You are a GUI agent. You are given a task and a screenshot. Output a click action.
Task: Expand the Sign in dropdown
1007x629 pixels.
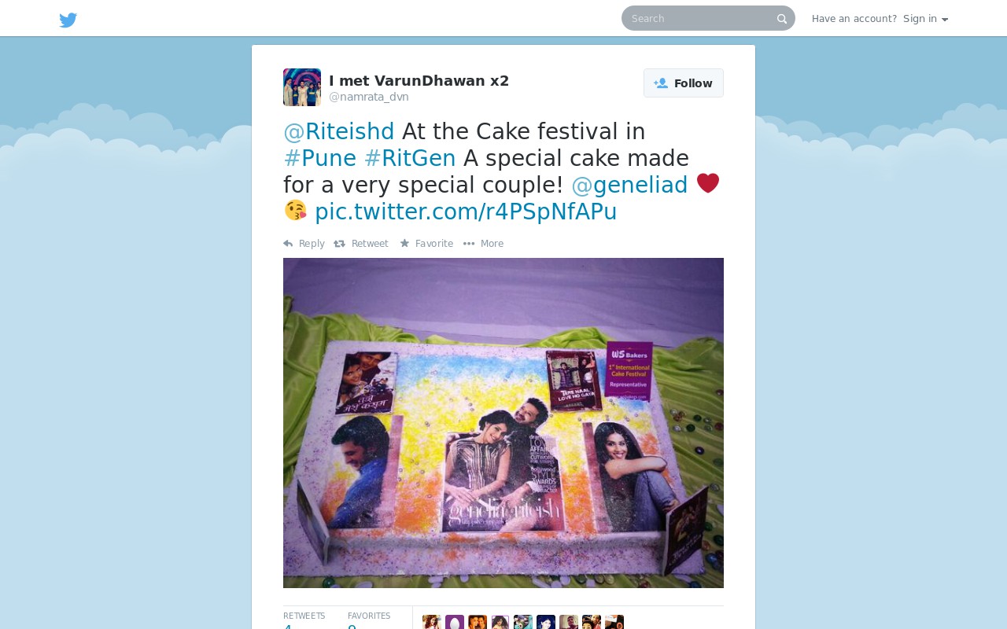[x=925, y=19]
